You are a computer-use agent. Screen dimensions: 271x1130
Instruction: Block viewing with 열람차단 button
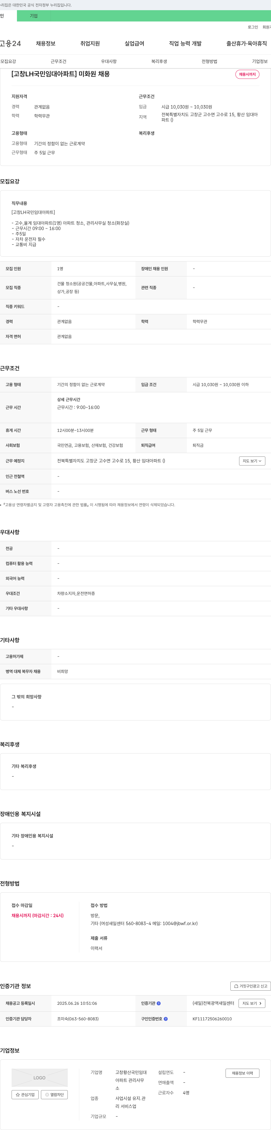tap(54, 1094)
